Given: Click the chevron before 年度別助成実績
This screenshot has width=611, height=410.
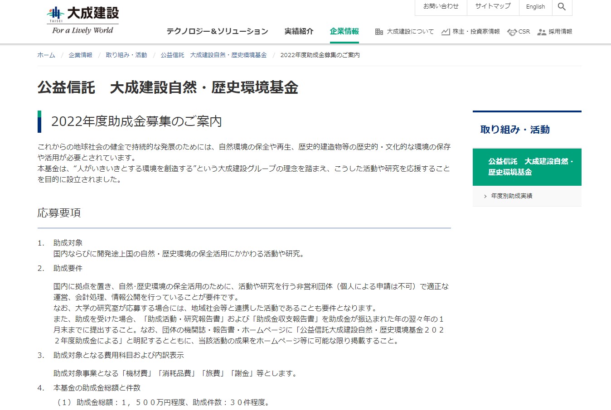Looking at the screenshot, I should tap(485, 196).
